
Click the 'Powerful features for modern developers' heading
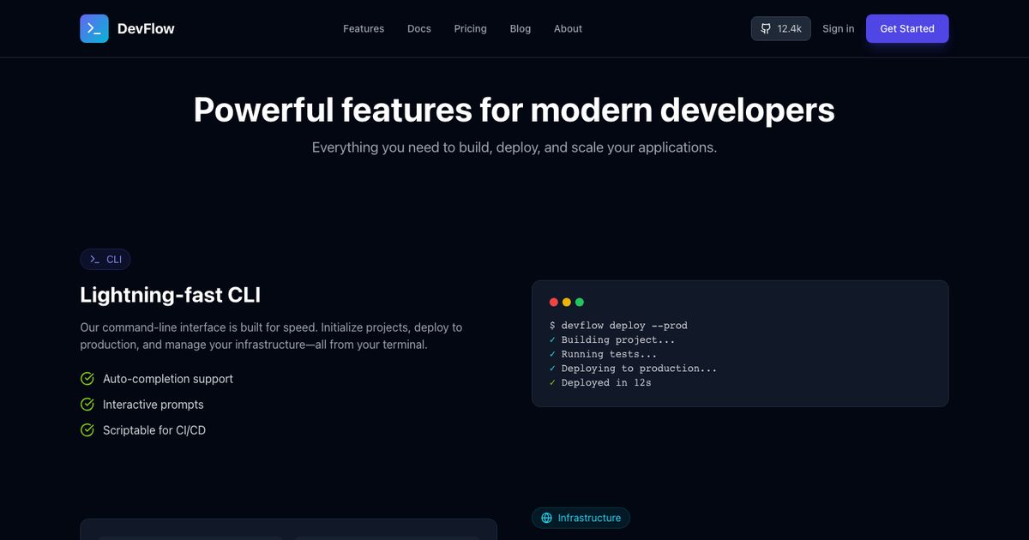coord(514,110)
